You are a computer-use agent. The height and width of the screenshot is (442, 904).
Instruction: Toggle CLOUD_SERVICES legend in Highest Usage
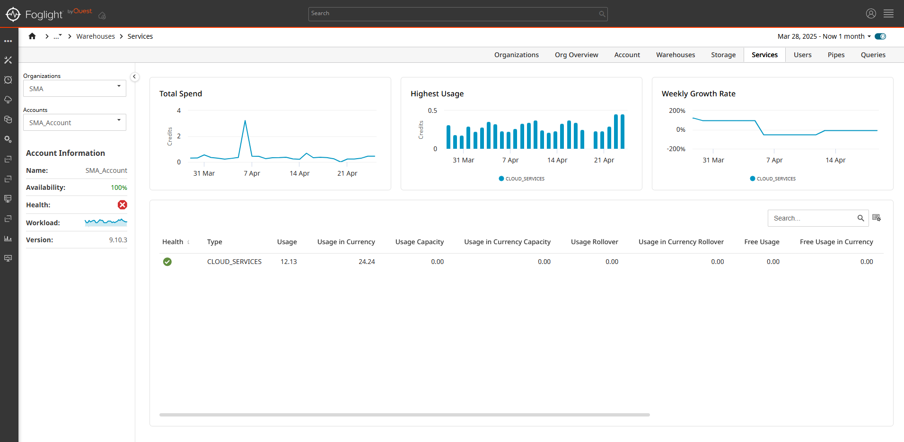(522, 178)
